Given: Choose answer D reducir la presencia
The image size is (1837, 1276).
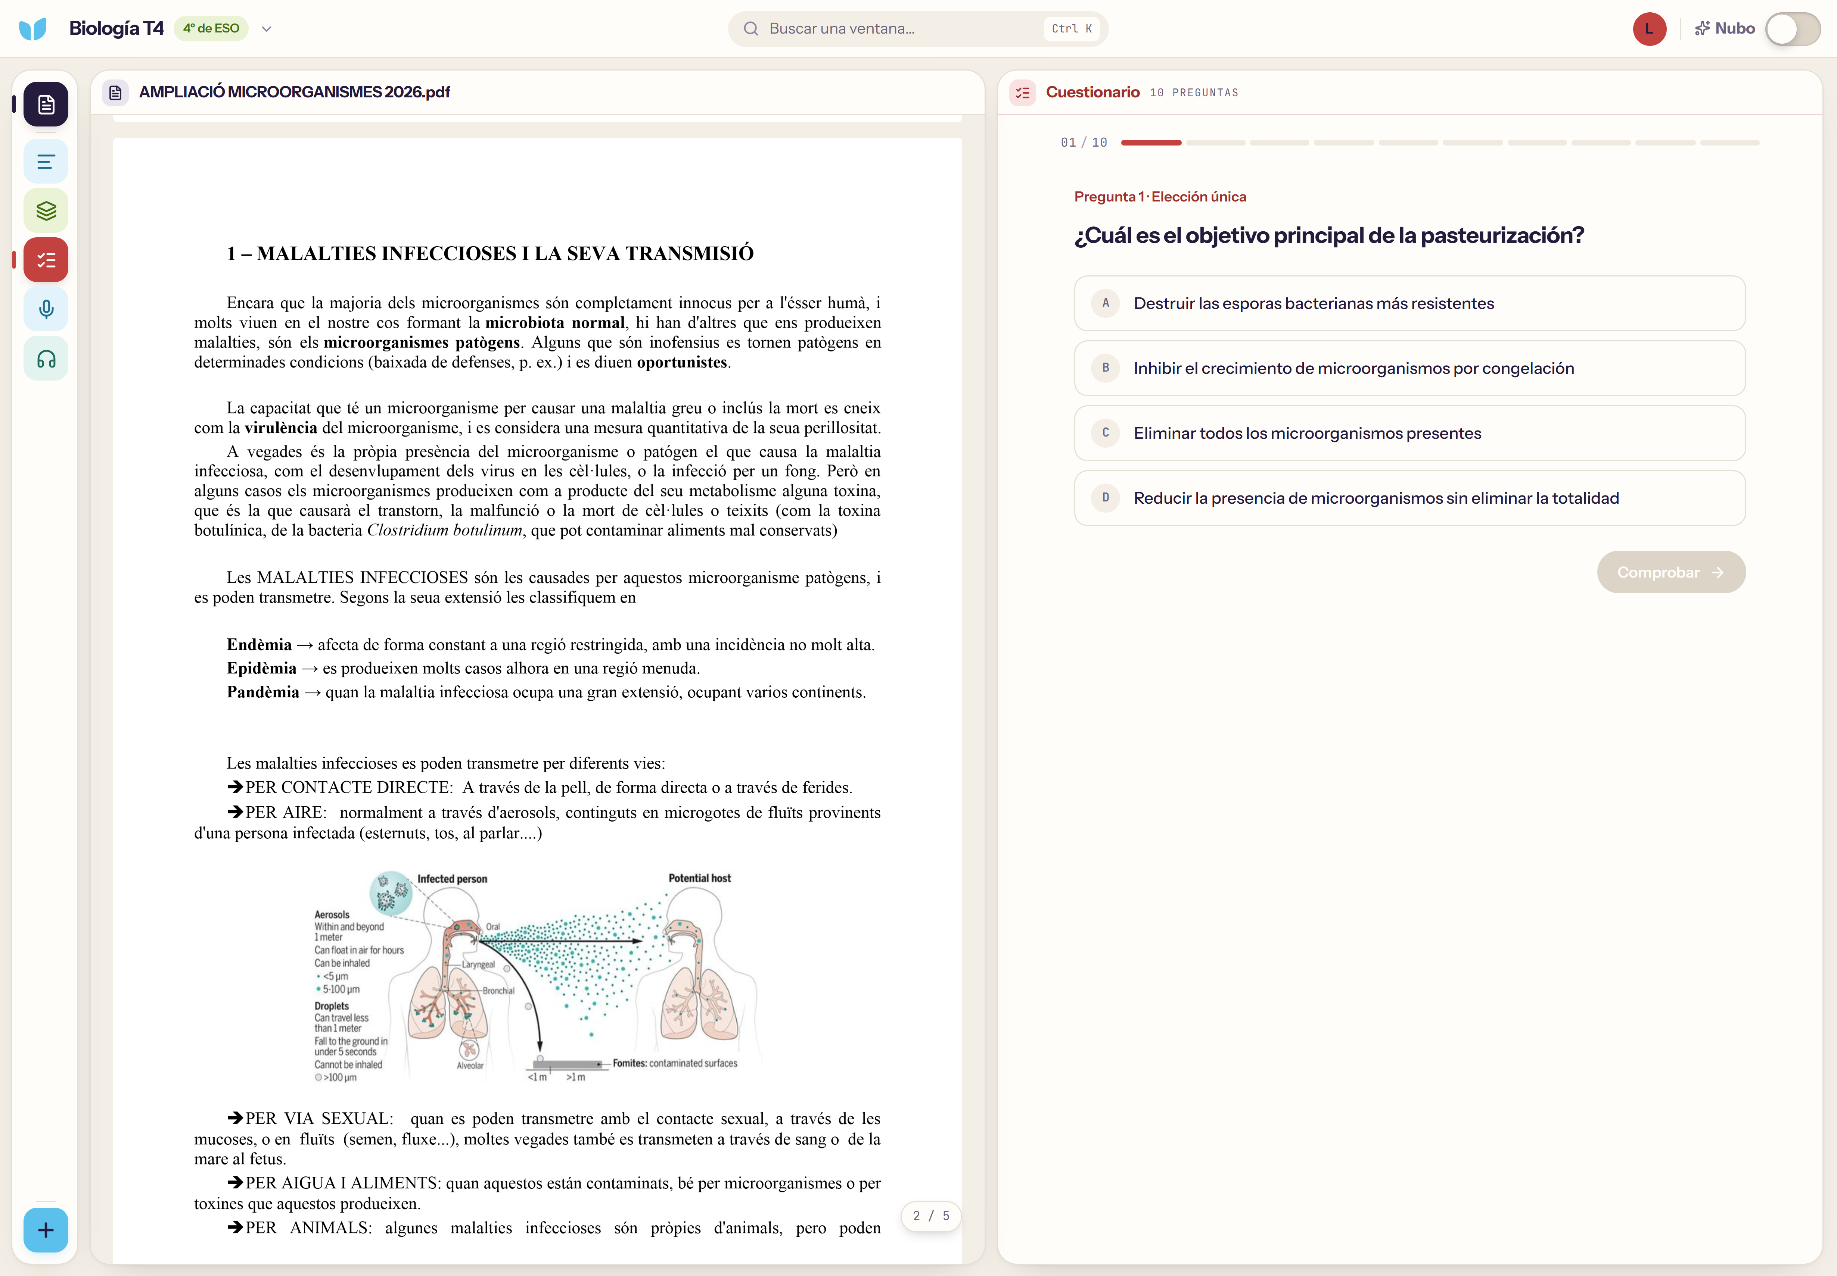Looking at the screenshot, I should pos(1410,498).
